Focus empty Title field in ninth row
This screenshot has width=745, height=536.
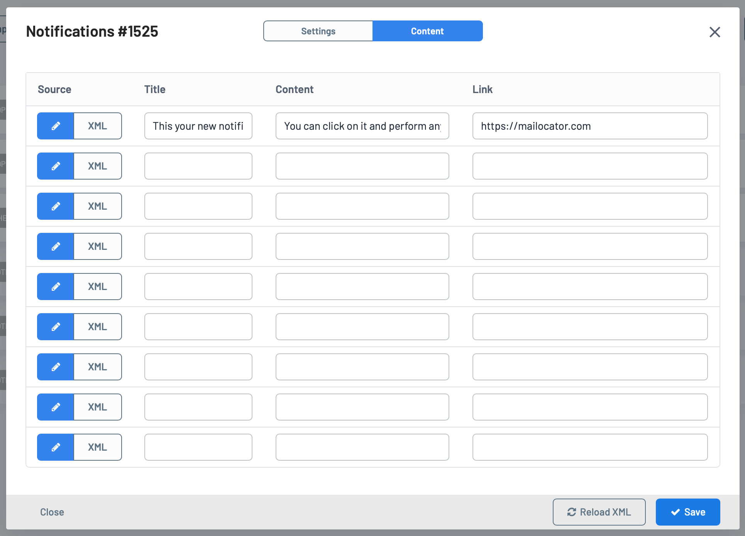click(x=198, y=447)
